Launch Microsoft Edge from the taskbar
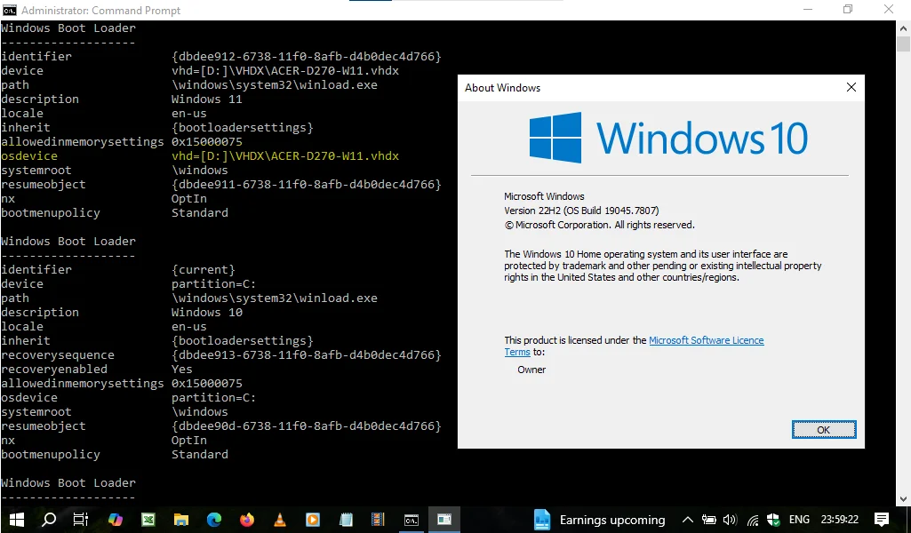This screenshot has width=911, height=533. point(214,519)
